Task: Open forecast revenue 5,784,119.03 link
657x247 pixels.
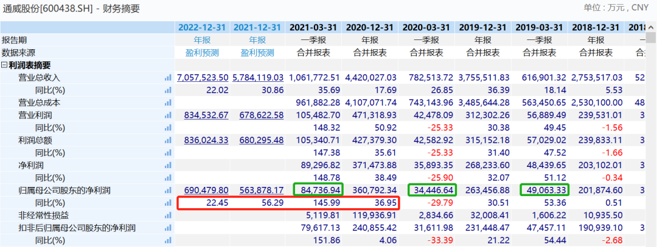Action: (x=258, y=78)
